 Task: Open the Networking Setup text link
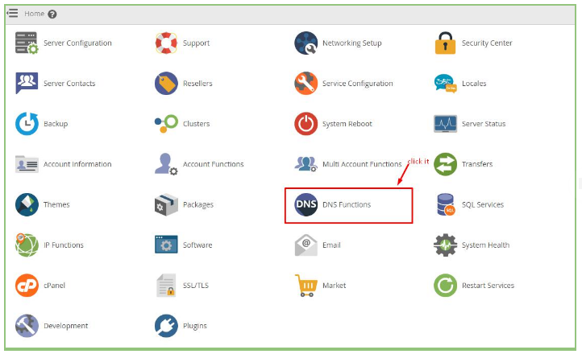tap(352, 43)
